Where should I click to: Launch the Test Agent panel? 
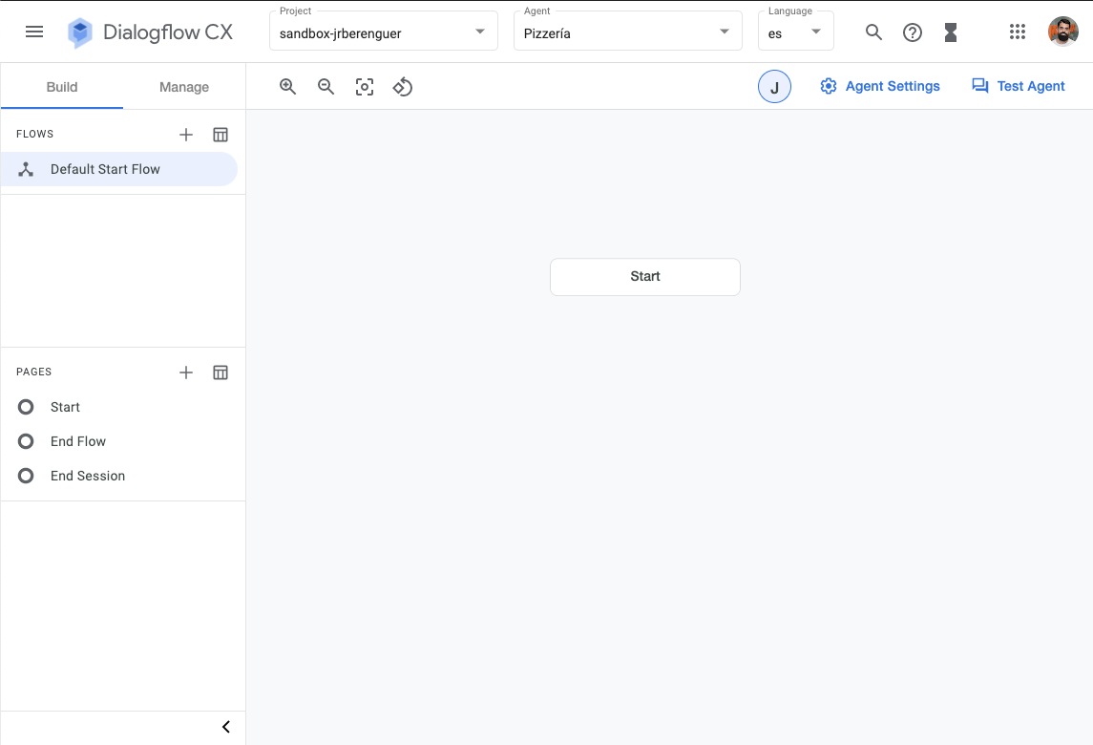point(1018,86)
